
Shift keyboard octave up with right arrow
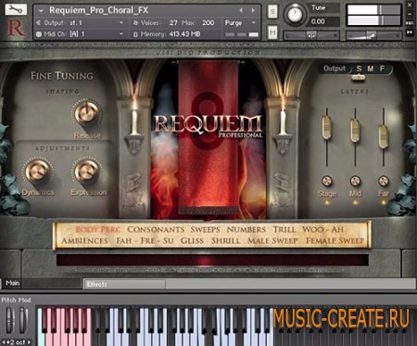point(29,342)
